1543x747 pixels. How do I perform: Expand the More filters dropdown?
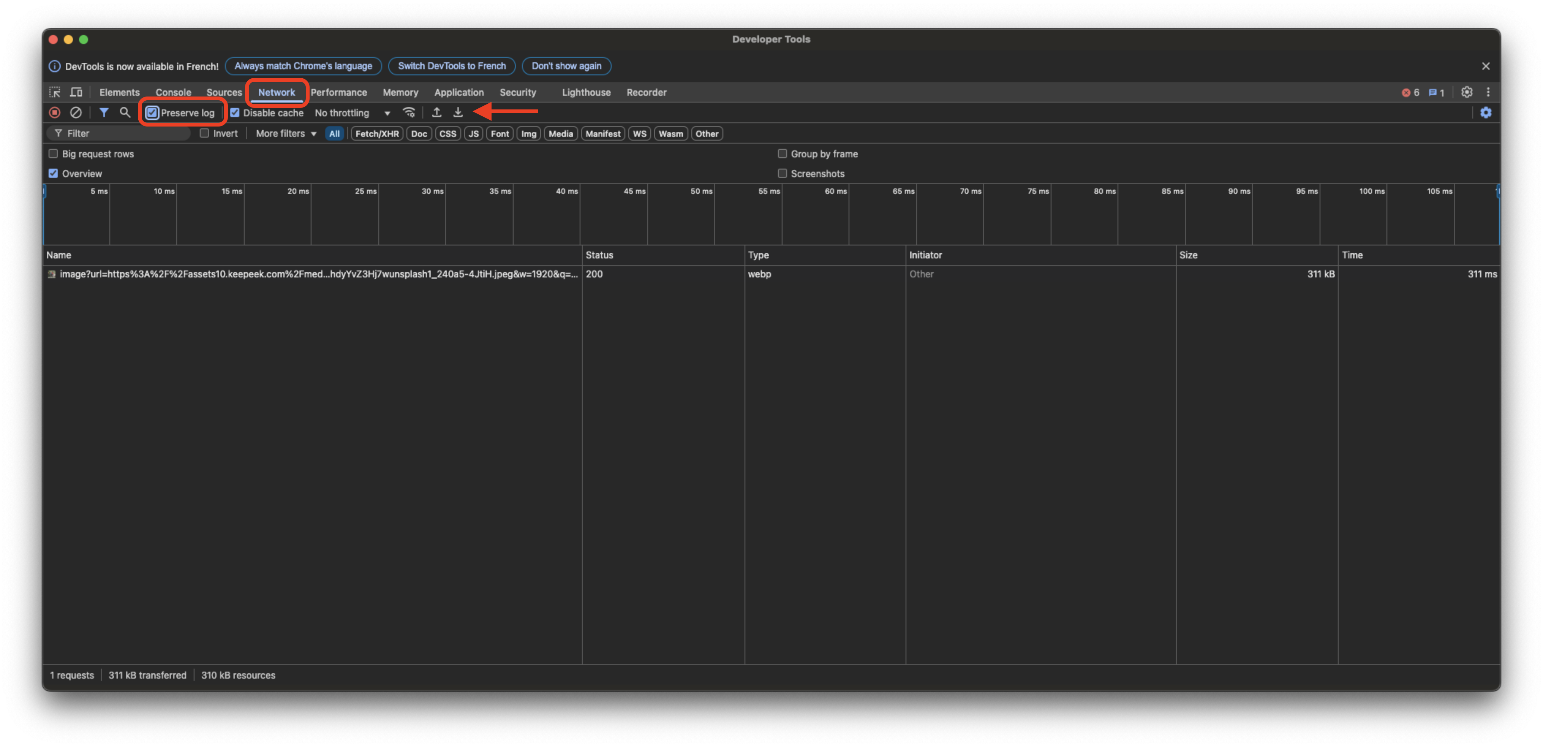286,134
